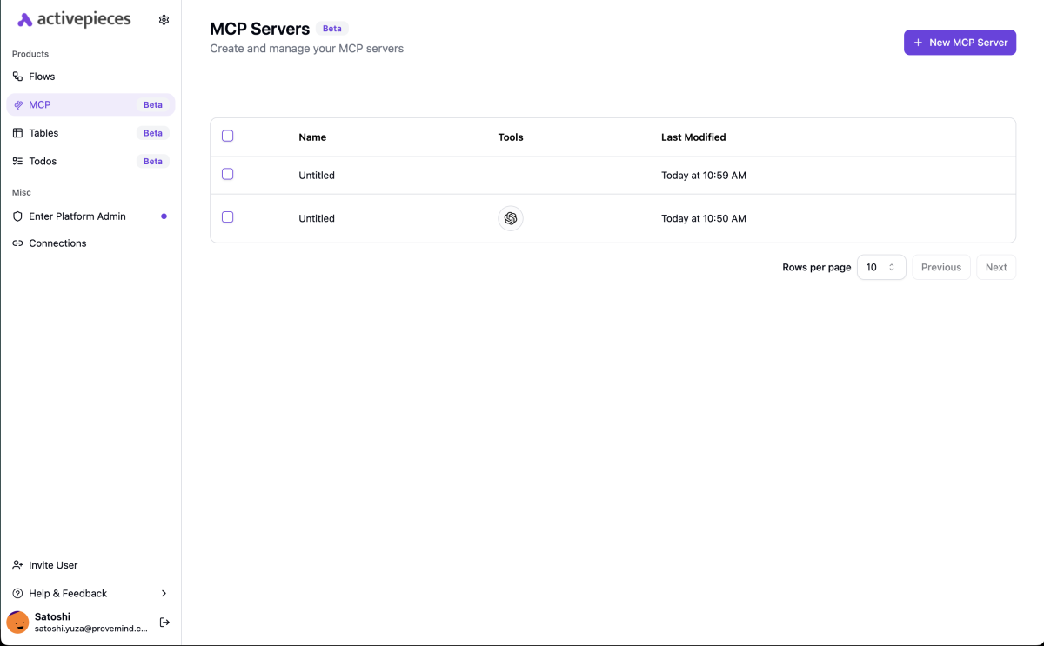Click Beta badge next to Todos
Image resolution: width=1044 pixels, height=646 pixels.
pyautogui.click(x=153, y=161)
